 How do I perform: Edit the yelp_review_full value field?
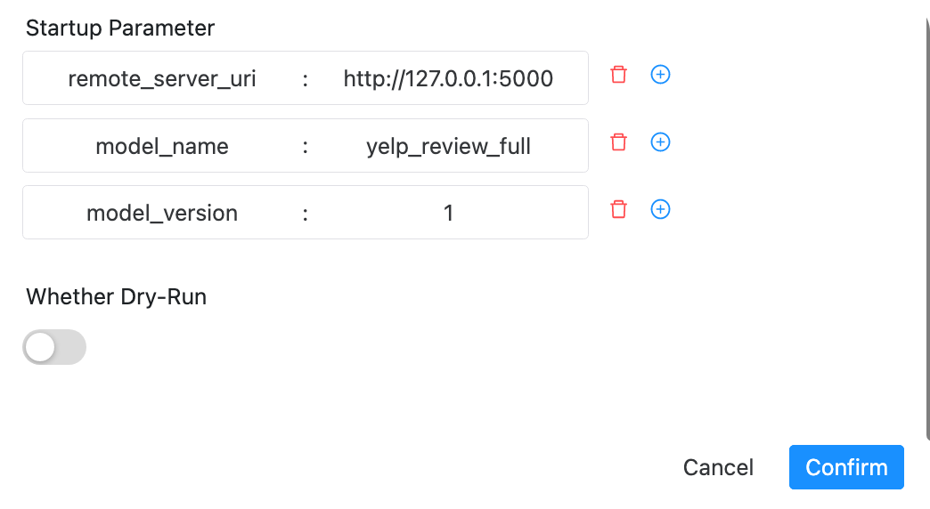[x=448, y=146]
